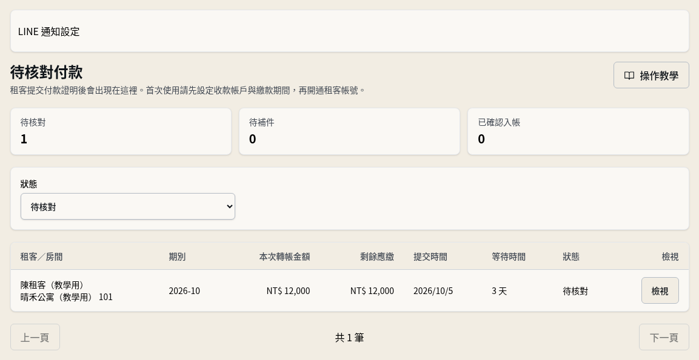
Task: Go to next page with 下一頁
Action: click(x=664, y=337)
